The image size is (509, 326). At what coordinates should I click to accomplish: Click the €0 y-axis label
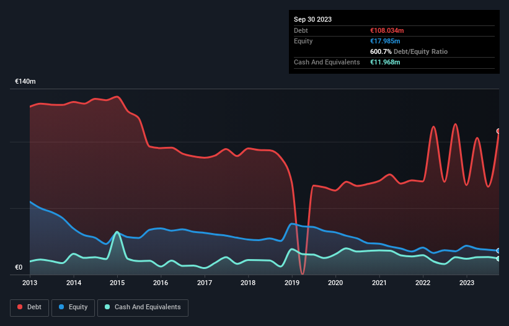coord(19,267)
